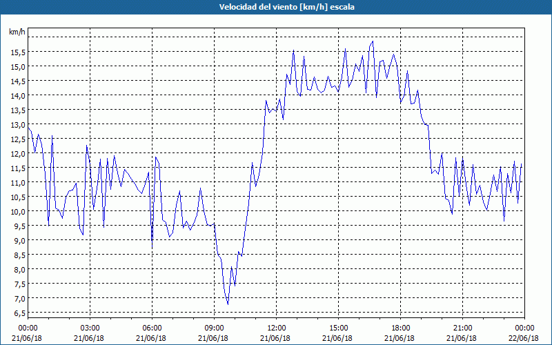Click the 00:00 label dated 22/06/18
The height and width of the screenshot is (345, 552).
click(x=524, y=328)
